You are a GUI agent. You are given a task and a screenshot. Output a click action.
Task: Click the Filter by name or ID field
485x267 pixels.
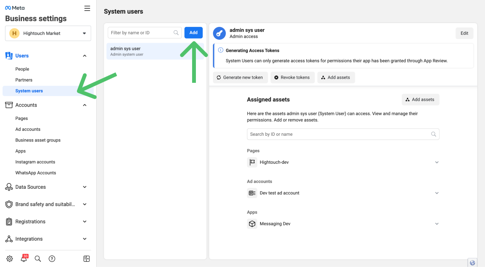pyautogui.click(x=144, y=33)
